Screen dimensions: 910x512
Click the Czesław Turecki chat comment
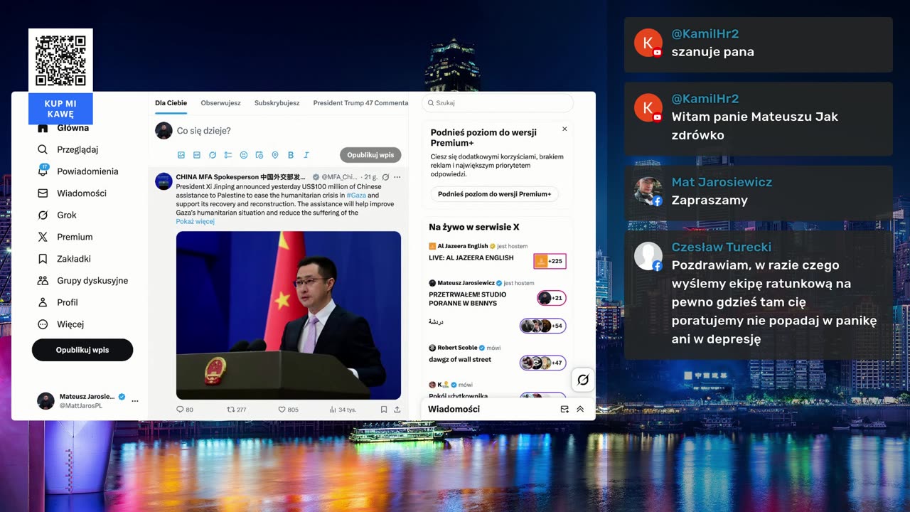759,294
